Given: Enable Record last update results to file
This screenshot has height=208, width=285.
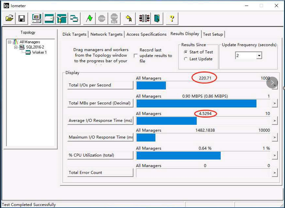Looking at the screenshot, I should point(135,56).
